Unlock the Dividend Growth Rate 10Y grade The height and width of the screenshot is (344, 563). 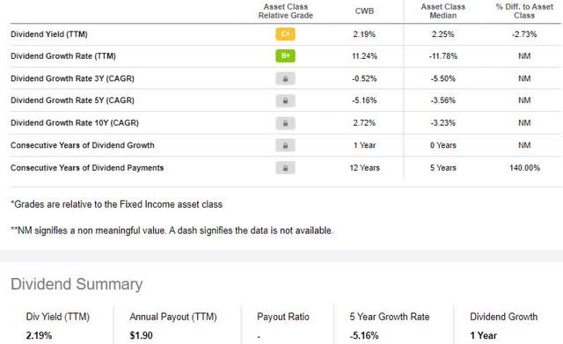coord(285,123)
